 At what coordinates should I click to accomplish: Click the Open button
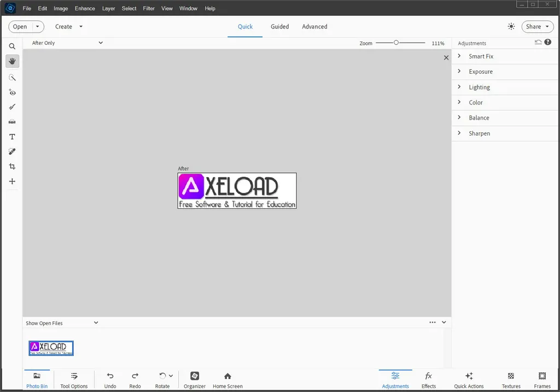20,26
